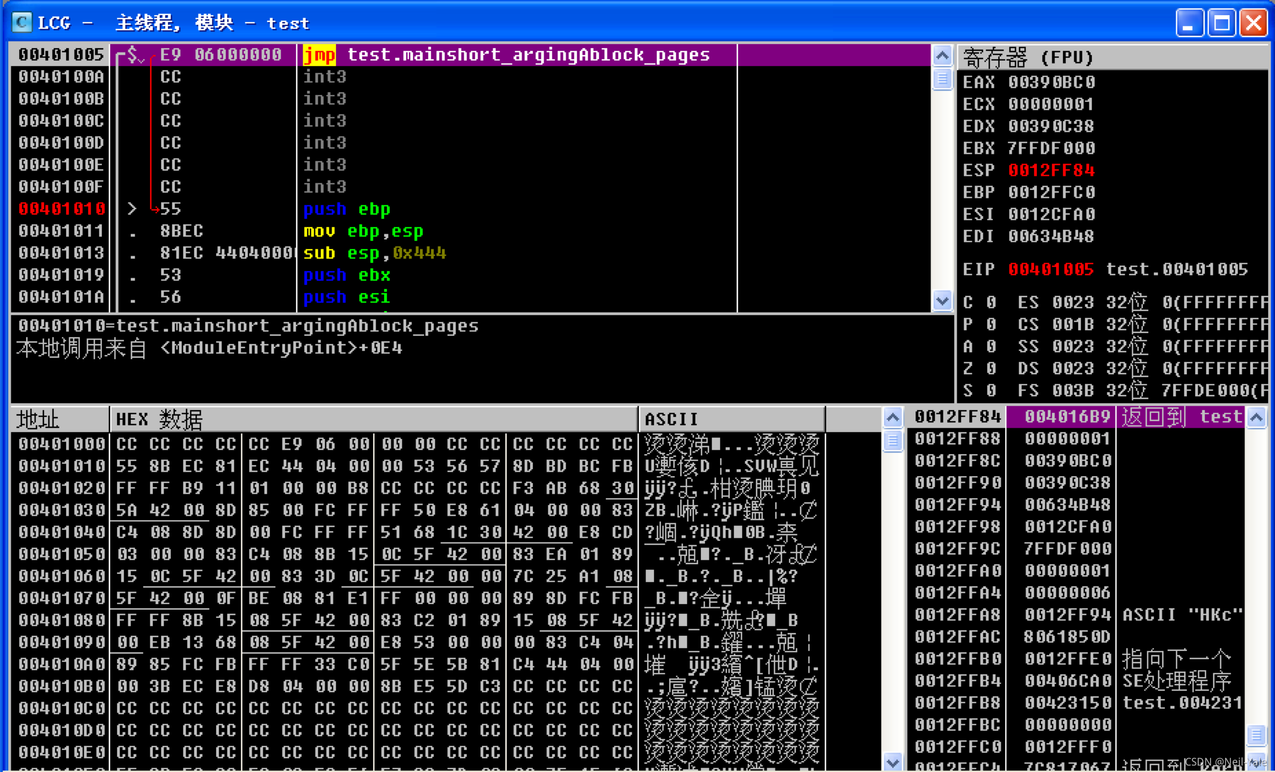Toggle the S flag value
The image size is (1275, 772).
(991, 390)
